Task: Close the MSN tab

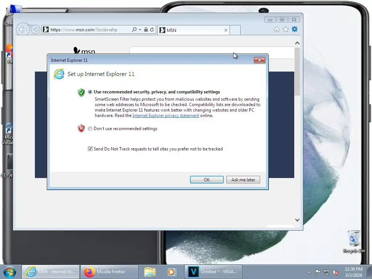Action: tap(226, 30)
